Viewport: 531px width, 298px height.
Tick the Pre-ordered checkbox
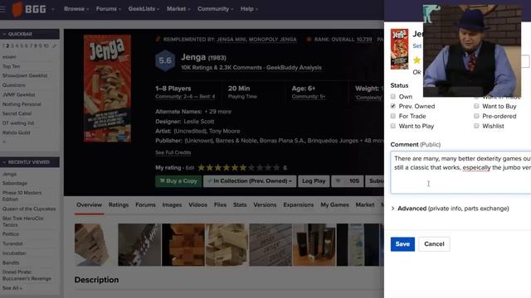click(x=476, y=116)
